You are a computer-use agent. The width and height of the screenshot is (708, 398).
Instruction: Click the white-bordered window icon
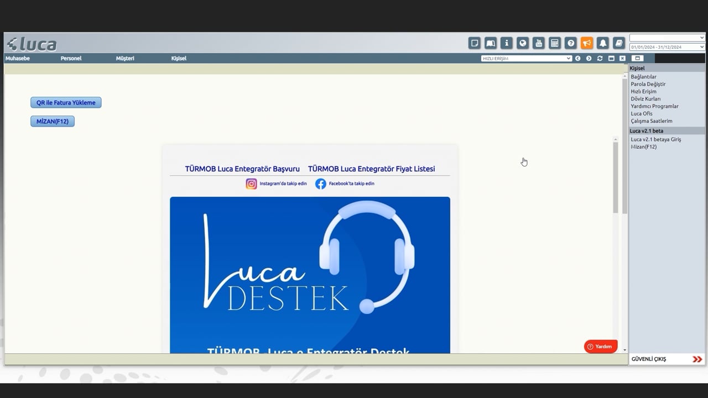point(637,58)
